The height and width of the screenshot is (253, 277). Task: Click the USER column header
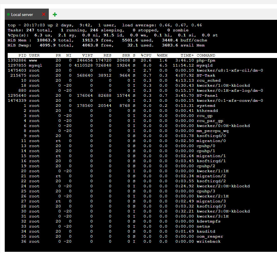(x=34, y=55)
